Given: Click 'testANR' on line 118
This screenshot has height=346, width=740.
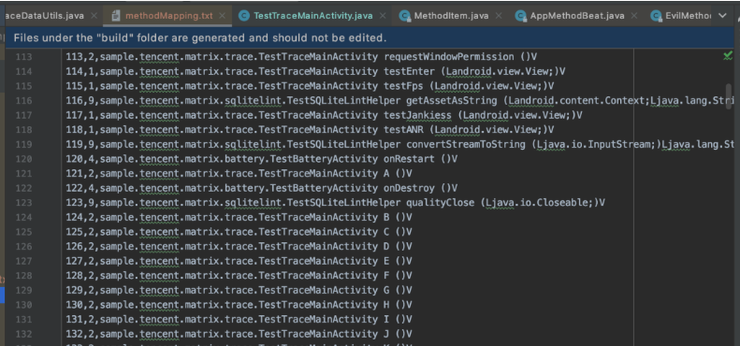Looking at the screenshot, I should point(403,130).
